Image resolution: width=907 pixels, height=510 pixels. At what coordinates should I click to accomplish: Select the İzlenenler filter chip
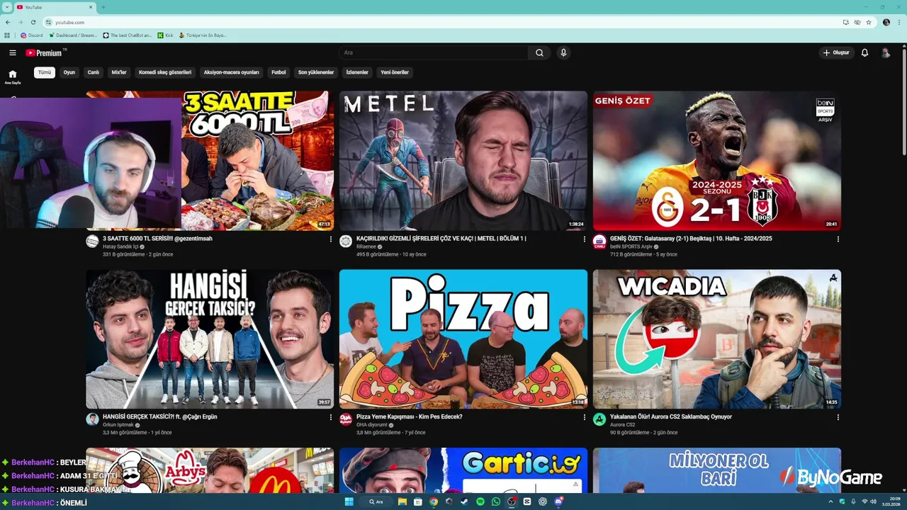[357, 72]
